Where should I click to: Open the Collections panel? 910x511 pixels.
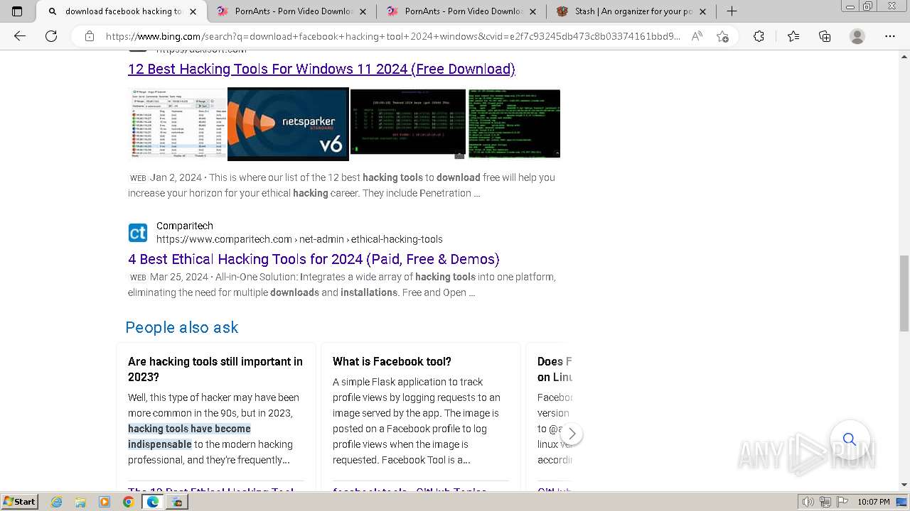click(x=825, y=36)
